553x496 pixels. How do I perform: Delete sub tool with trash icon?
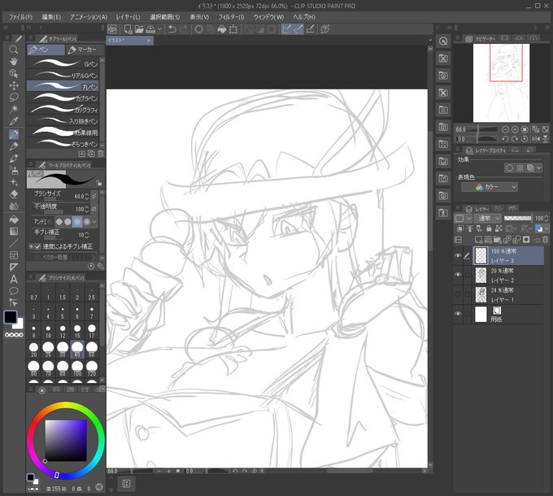click(x=101, y=154)
